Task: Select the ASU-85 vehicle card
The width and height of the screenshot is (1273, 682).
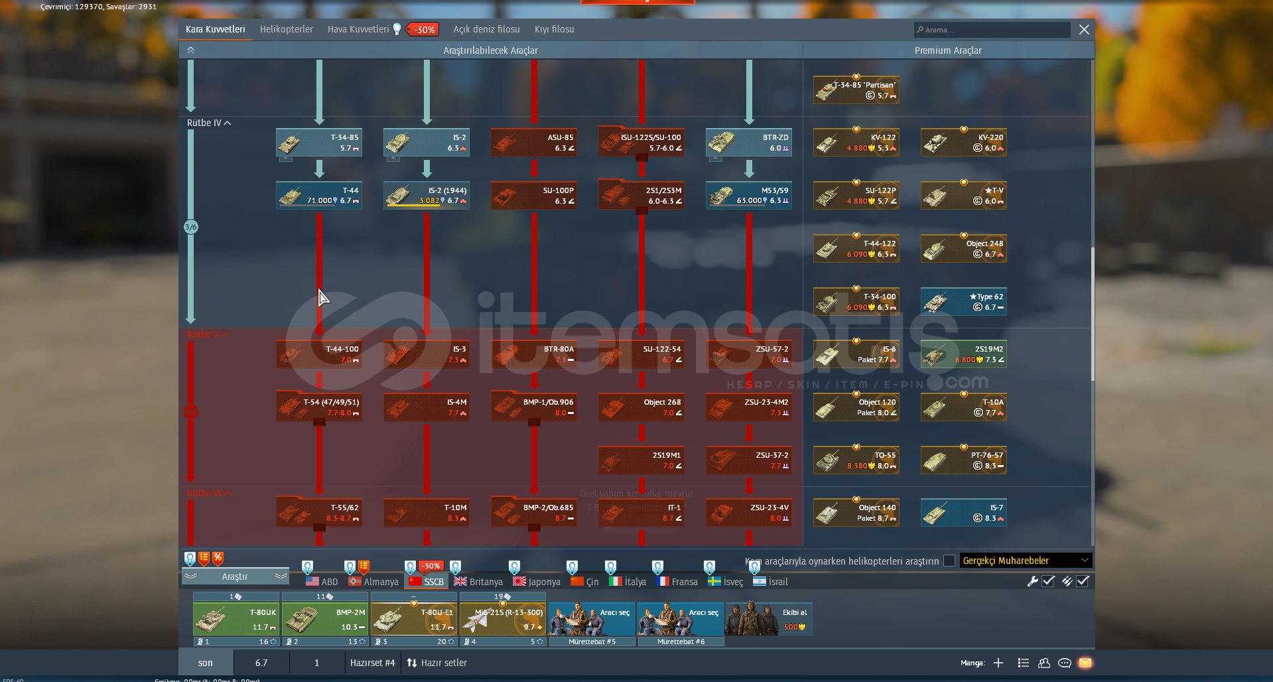Action: (534, 143)
